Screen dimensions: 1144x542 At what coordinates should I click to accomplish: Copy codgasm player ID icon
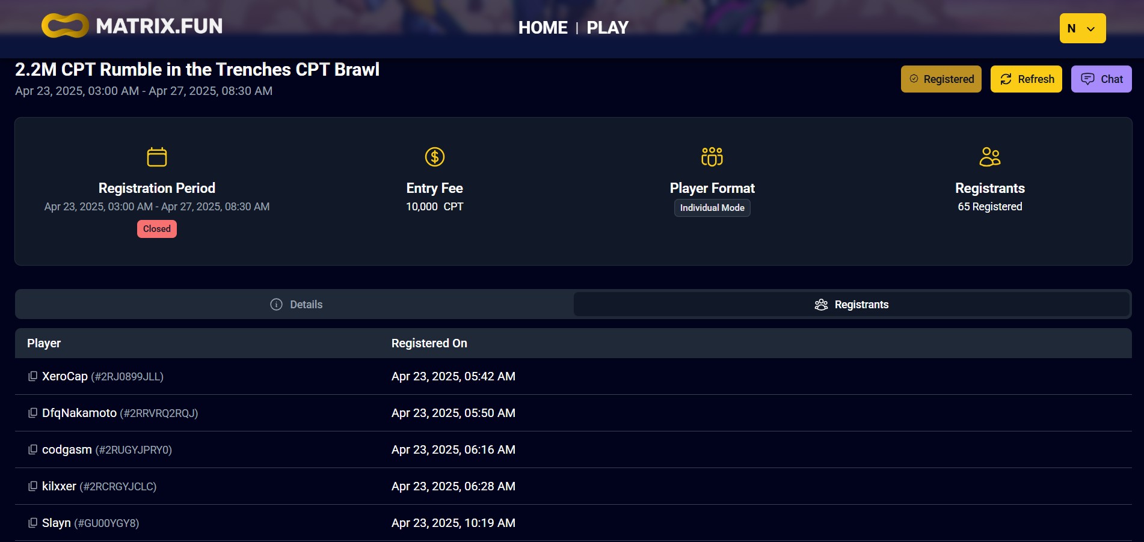click(32, 449)
